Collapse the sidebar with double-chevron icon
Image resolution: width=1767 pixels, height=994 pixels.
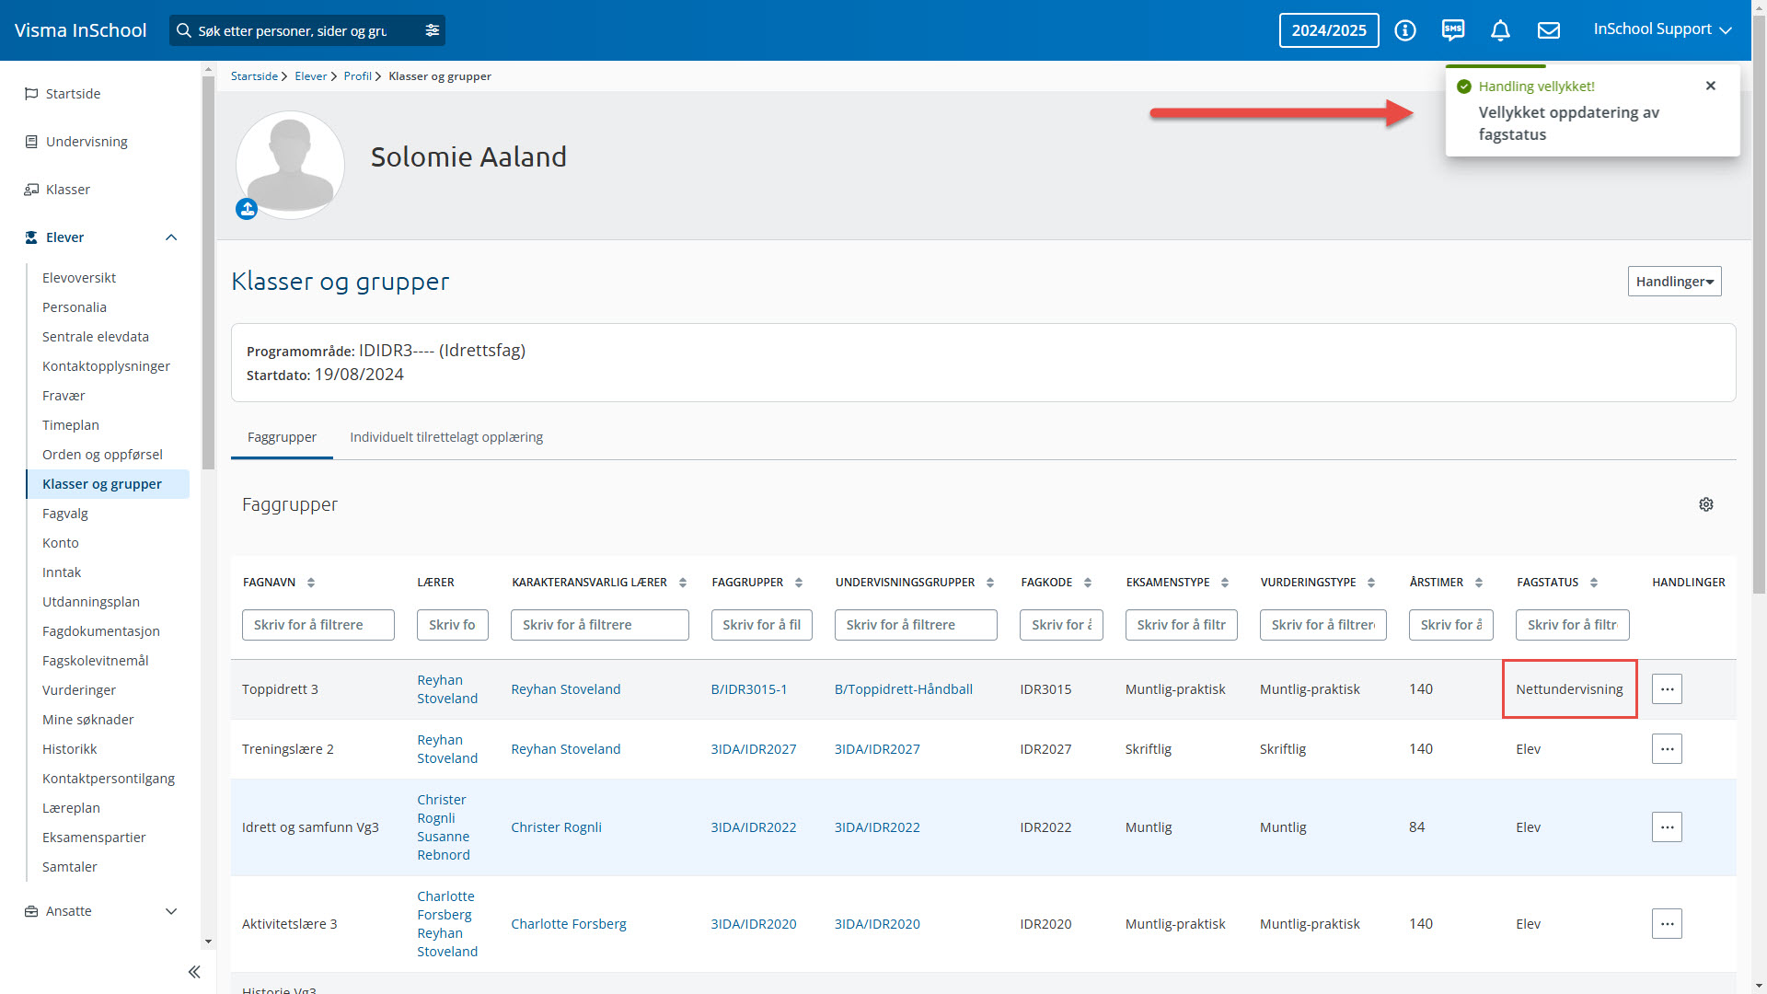tap(194, 972)
